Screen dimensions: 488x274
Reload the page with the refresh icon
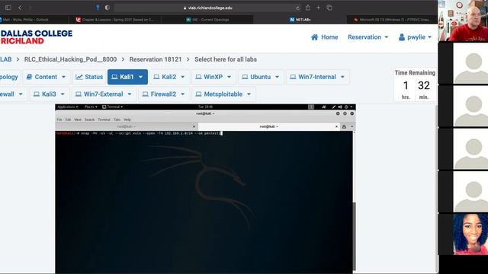click(297, 8)
